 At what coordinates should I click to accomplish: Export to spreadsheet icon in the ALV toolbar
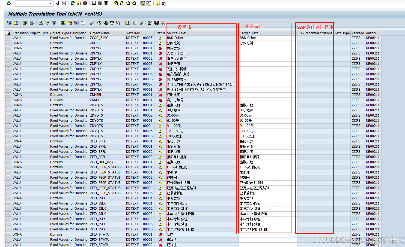tap(92, 23)
